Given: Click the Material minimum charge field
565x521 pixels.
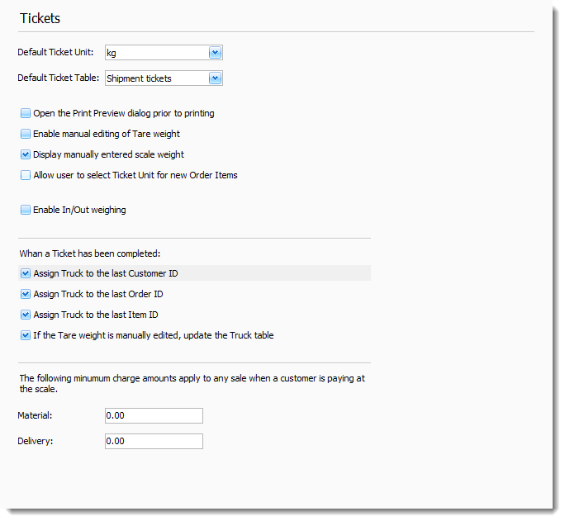Looking at the screenshot, I should 154,415.
